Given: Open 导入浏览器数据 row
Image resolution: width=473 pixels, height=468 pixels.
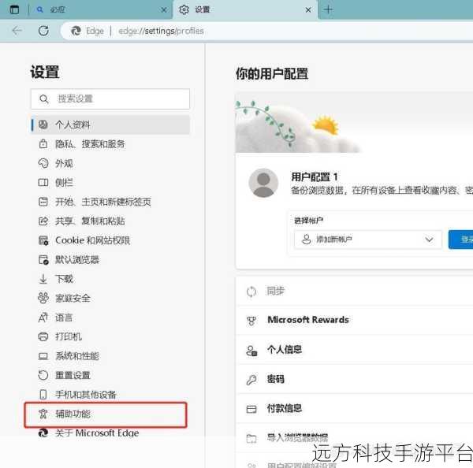Looking at the screenshot, I should tap(355, 438).
